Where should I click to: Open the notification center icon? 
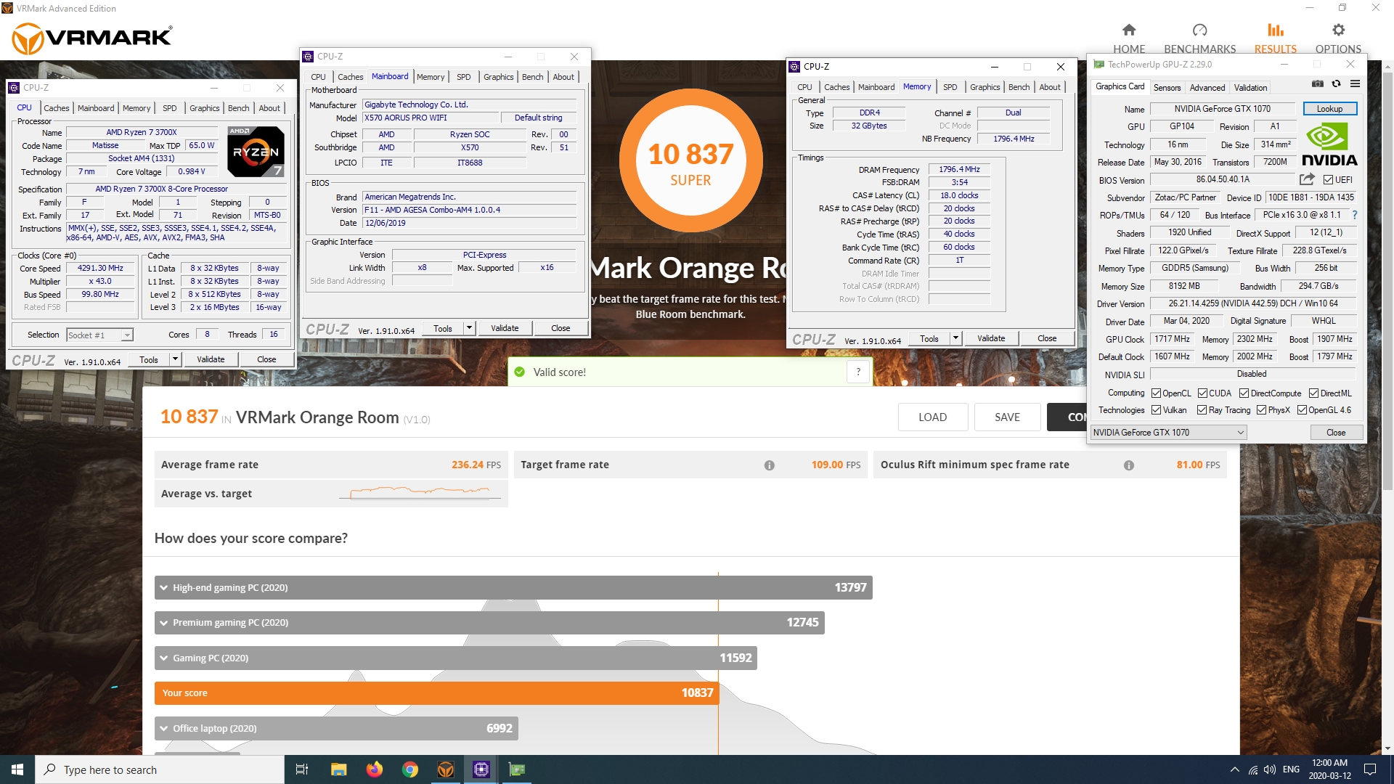click(1370, 769)
